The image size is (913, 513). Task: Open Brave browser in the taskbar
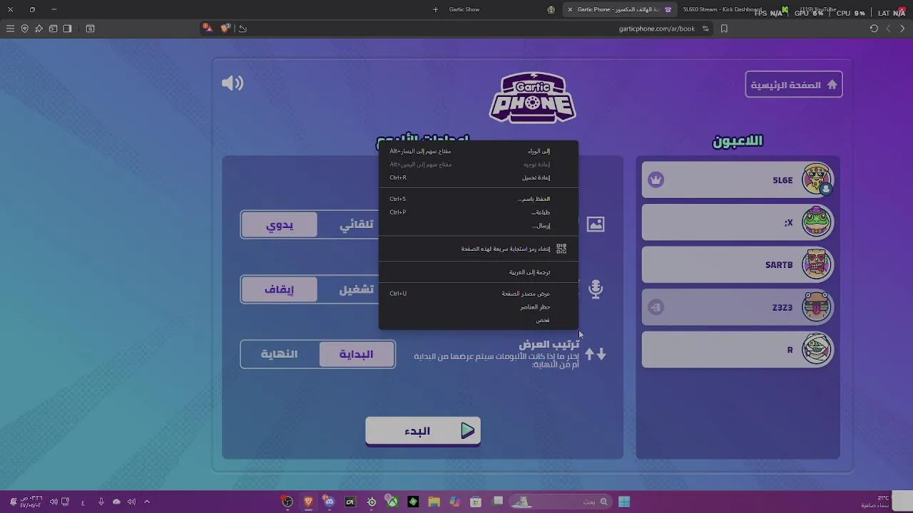308,502
